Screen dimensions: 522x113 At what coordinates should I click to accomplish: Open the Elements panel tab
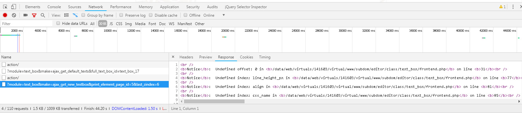pyautogui.click(x=33, y=7)
